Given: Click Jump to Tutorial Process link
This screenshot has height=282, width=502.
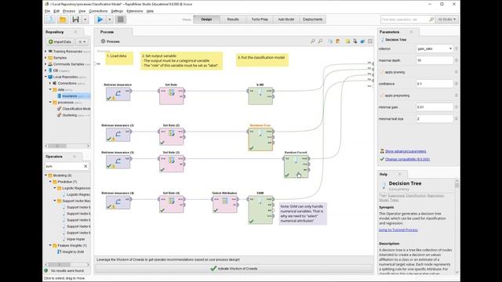Looking at the screenshot, I should tap(398, 230).
